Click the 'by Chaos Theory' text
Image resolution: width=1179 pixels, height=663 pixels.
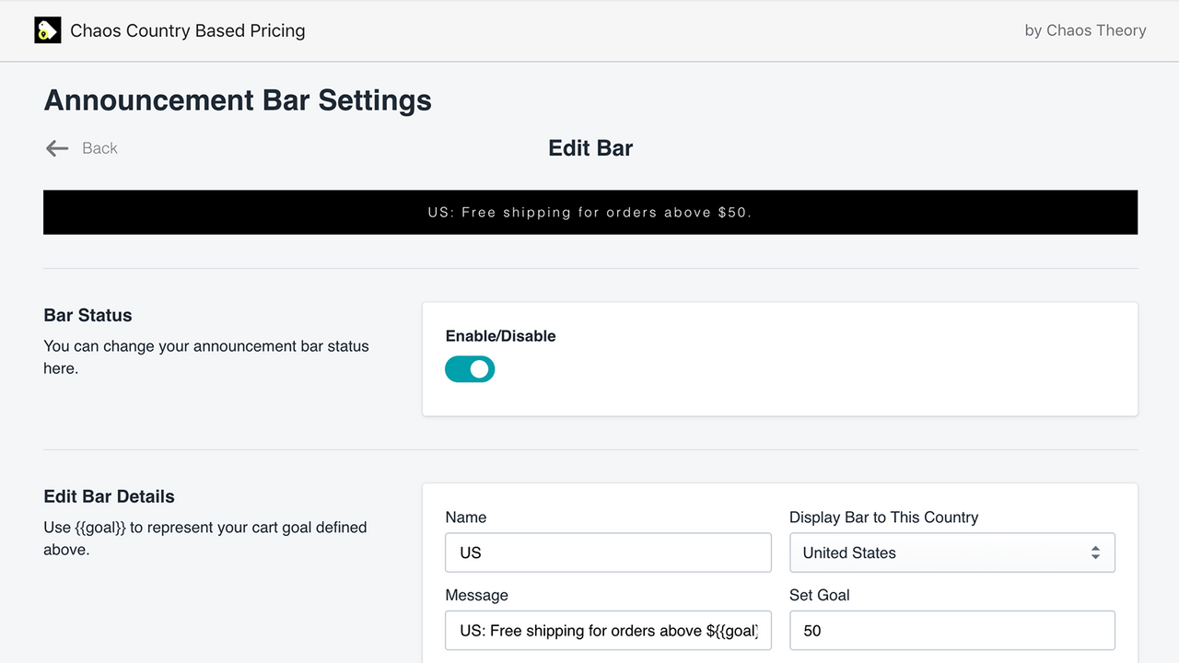(1085, 30)
